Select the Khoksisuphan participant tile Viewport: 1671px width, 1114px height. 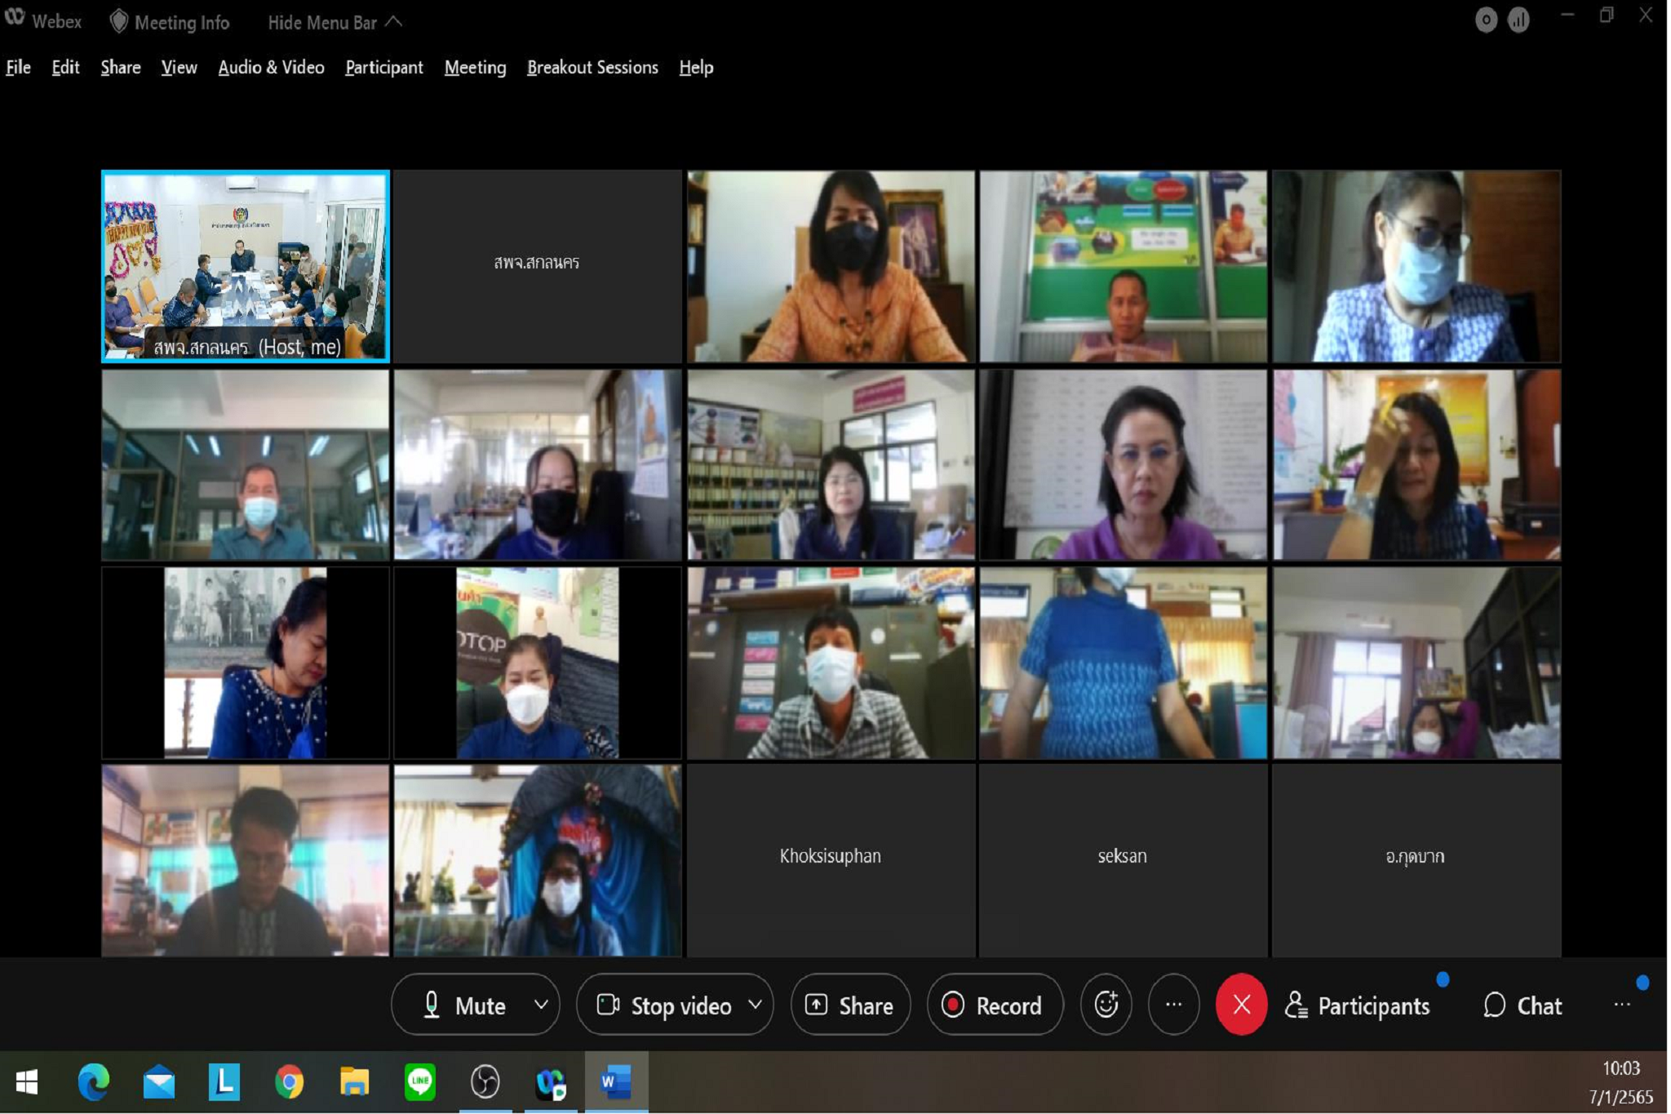point(831,860)
